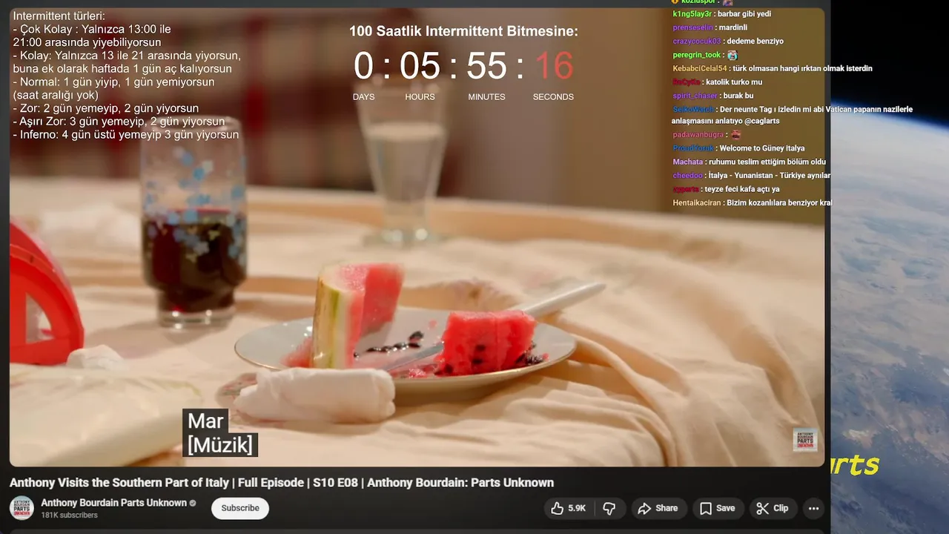This screenshot has height=534, width=949.
Task: Click the '[Müzik]' caption in the video
Action: coord(220,445)
